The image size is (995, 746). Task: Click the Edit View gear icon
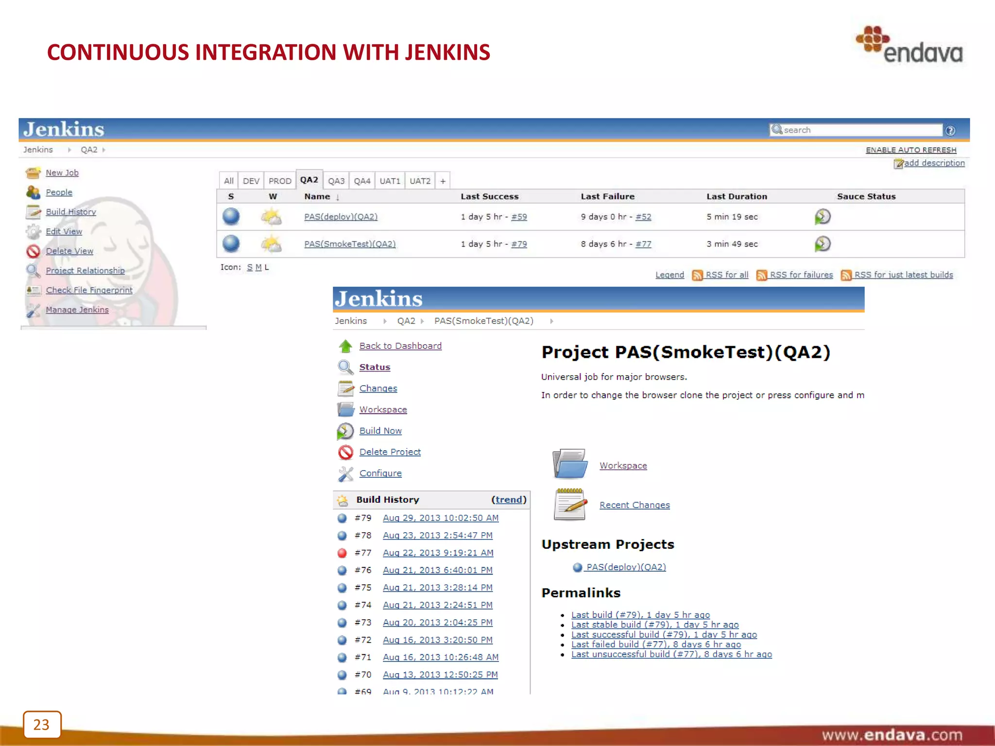coord(33,232)
